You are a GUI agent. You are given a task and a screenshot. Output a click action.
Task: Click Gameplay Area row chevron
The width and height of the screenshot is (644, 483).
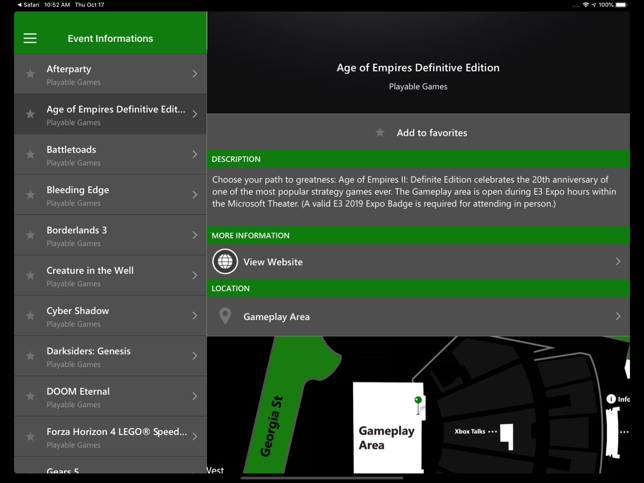pos(618,316)
